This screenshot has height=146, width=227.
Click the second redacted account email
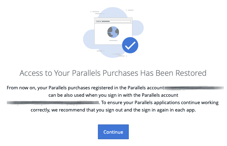point(53,102)
